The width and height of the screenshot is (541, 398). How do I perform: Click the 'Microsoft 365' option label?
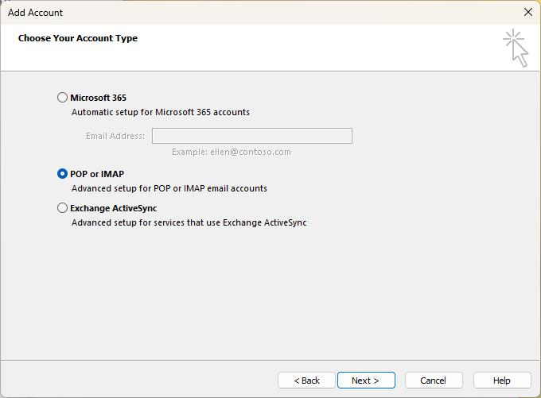click(98, 98)
